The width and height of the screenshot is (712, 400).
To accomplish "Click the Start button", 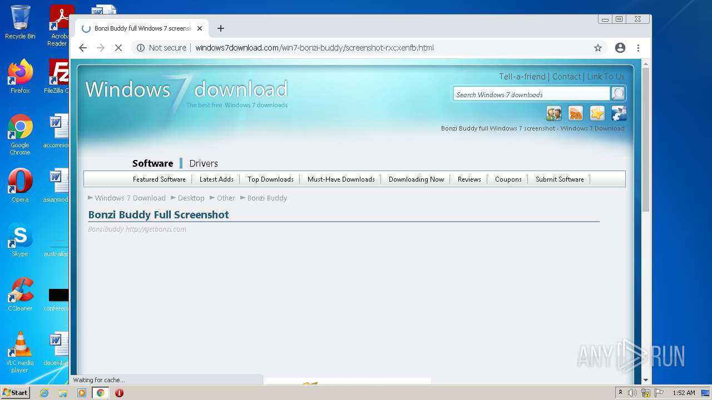I will (15, 393).
